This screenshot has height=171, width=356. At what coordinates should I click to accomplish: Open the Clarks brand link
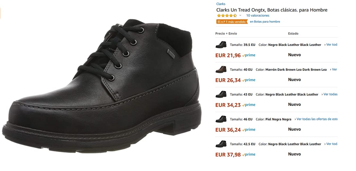tap(221, 4)
